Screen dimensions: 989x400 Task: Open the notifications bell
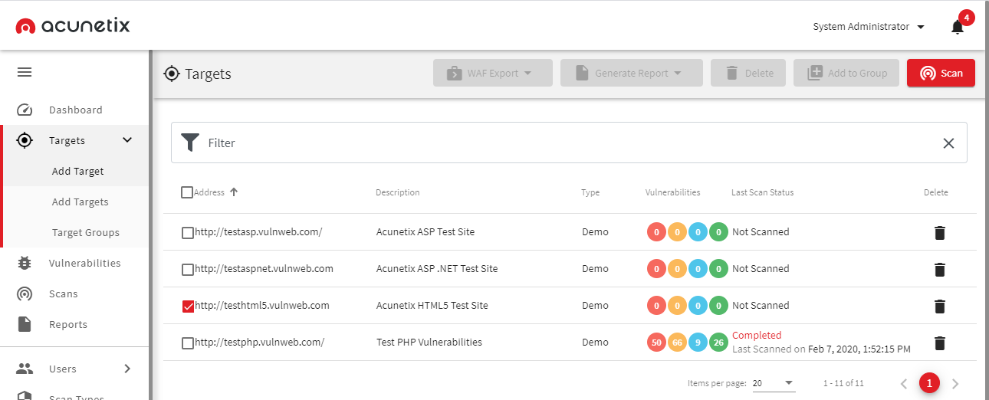pos(957,27)
